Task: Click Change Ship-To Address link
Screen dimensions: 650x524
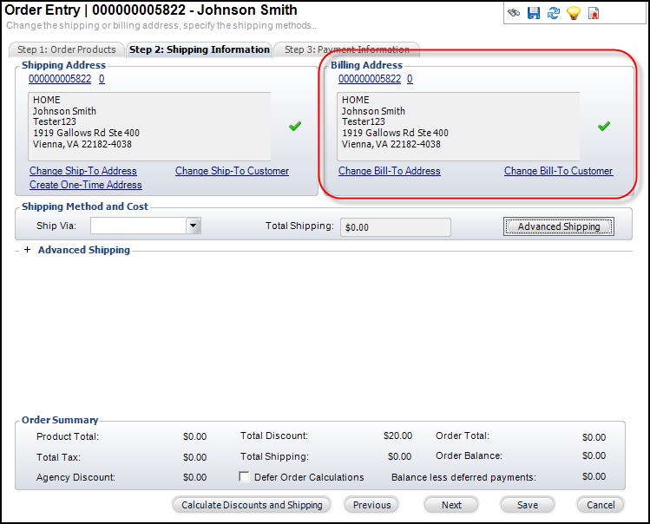Action: (83, 171)
